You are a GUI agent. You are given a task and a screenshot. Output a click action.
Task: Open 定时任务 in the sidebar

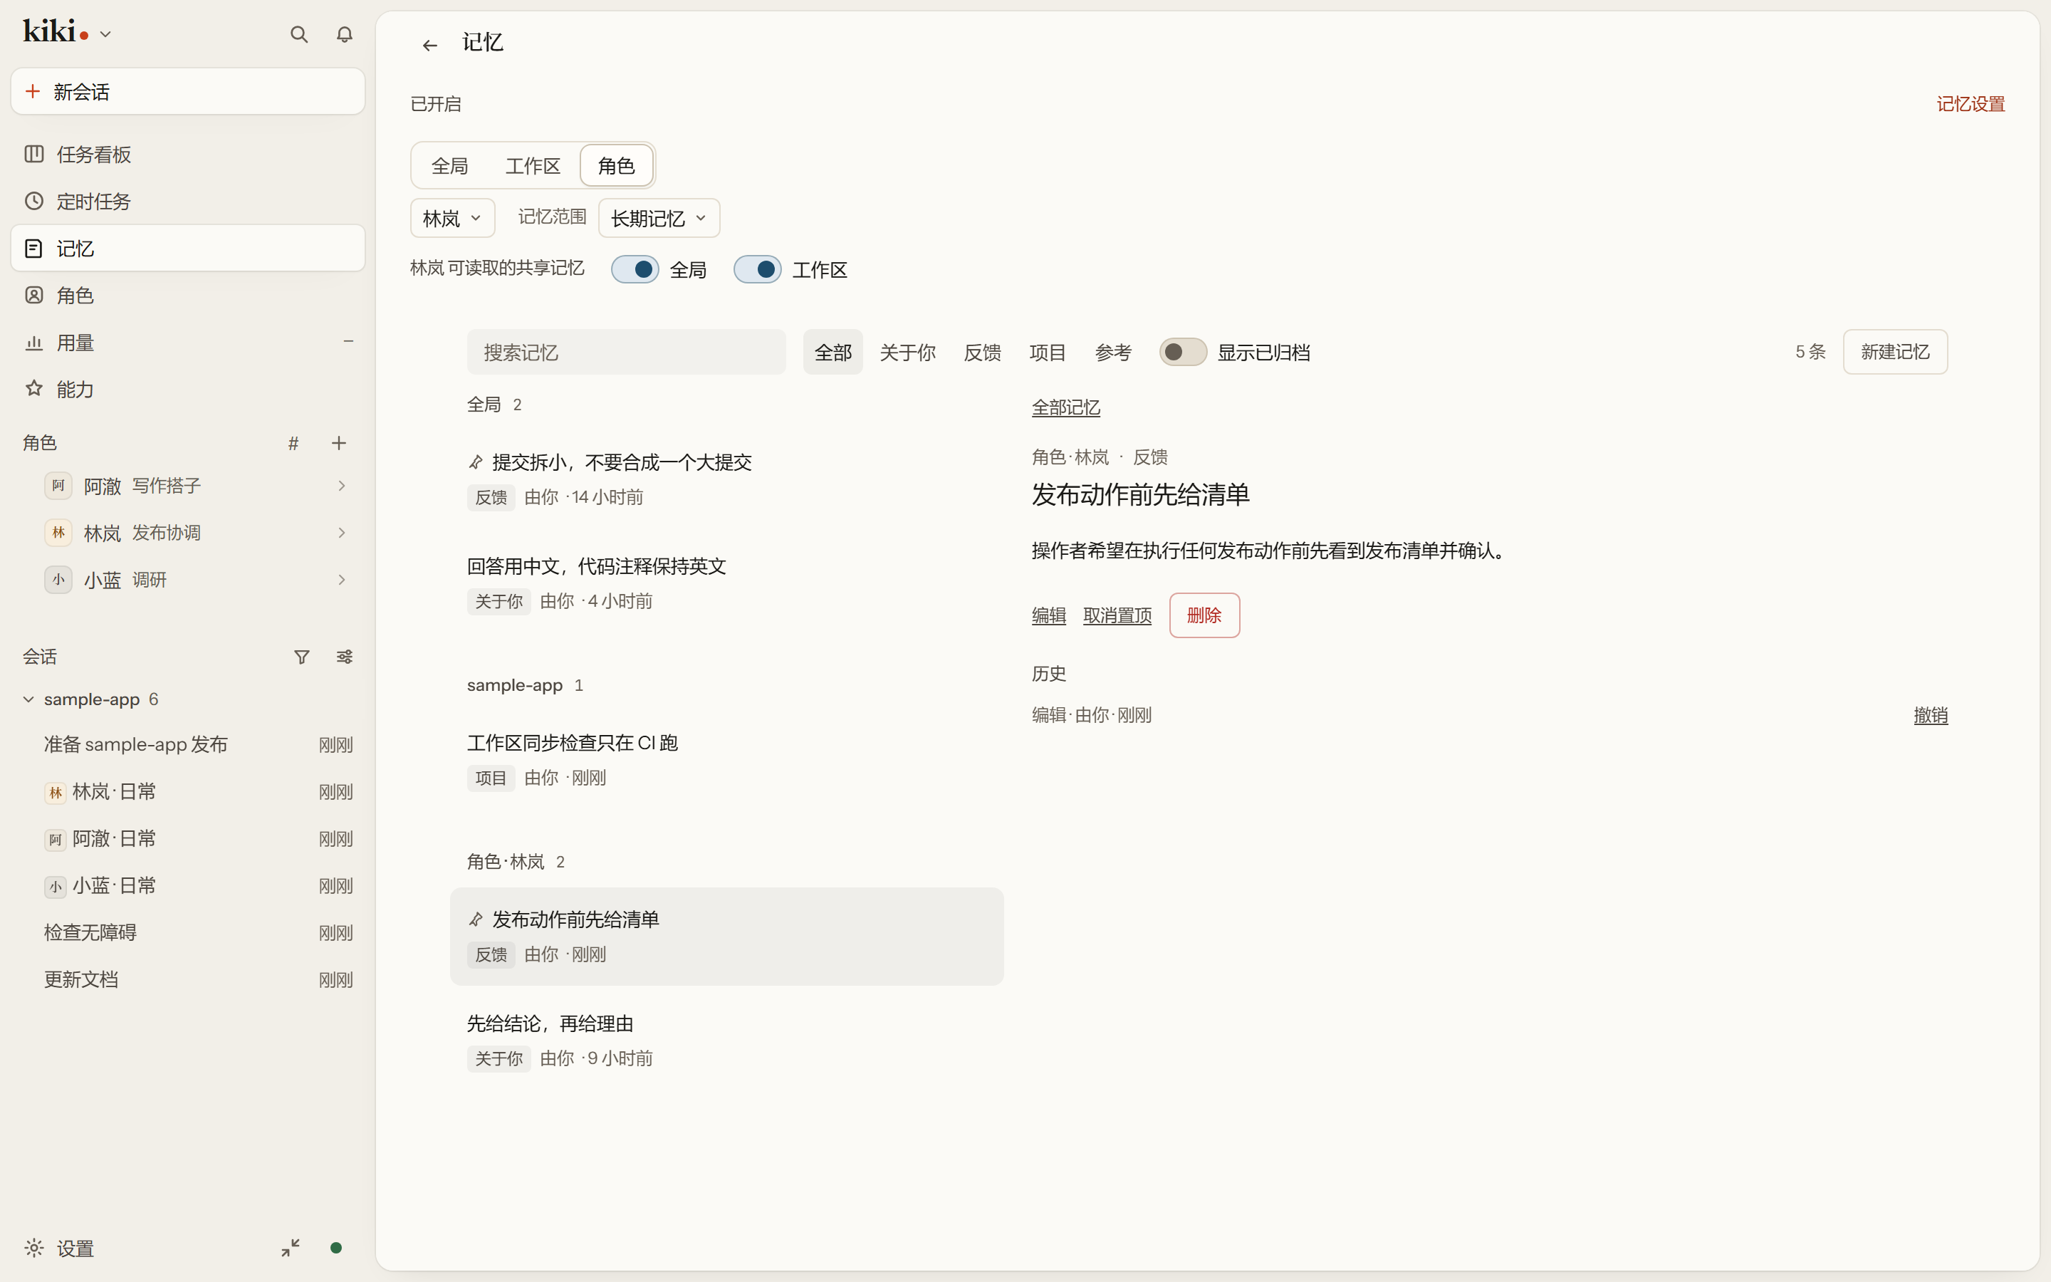pos(187,201)
